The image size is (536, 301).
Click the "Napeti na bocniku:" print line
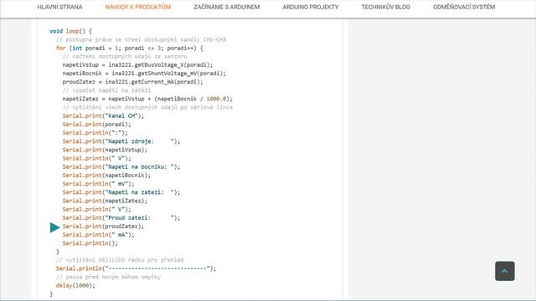pyautogui.click(x=121, y=167)
